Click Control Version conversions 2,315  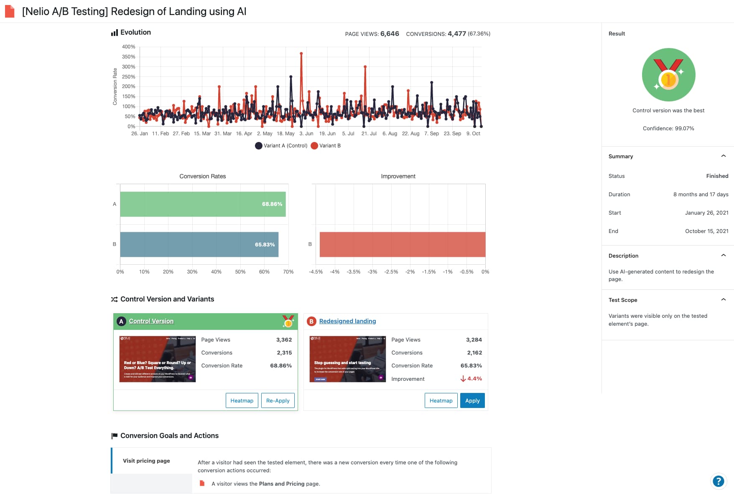(x=284, y=353)
